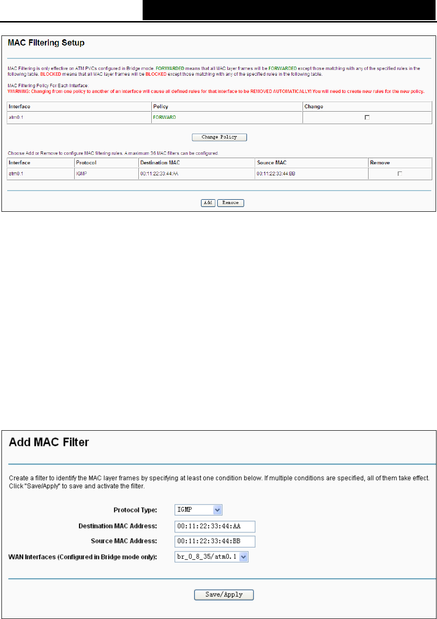Tick the Change checkbox for atm0.1 policy

pyautogui.click(x=367, y=117)
